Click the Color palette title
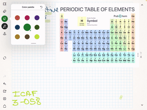 click(x=28, y=7)
